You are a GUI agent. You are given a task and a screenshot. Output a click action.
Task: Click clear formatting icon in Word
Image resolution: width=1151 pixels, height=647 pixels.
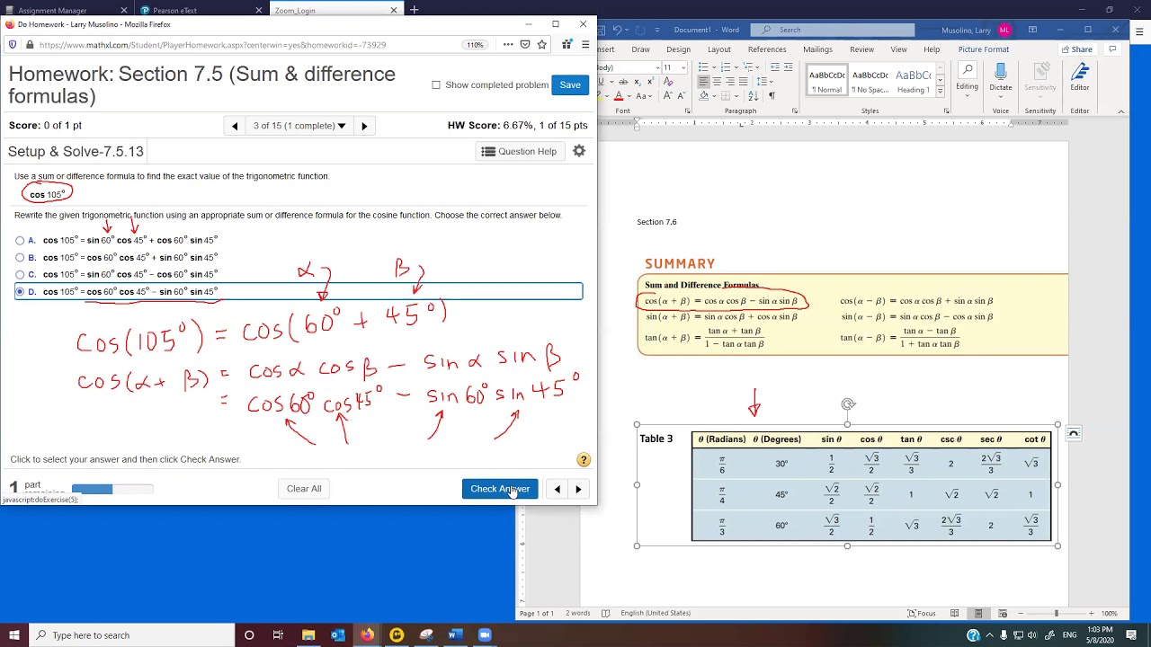click(x=670, y=82)
